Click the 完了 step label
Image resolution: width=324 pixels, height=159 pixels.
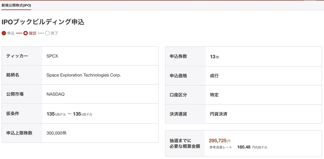point(54,33)
